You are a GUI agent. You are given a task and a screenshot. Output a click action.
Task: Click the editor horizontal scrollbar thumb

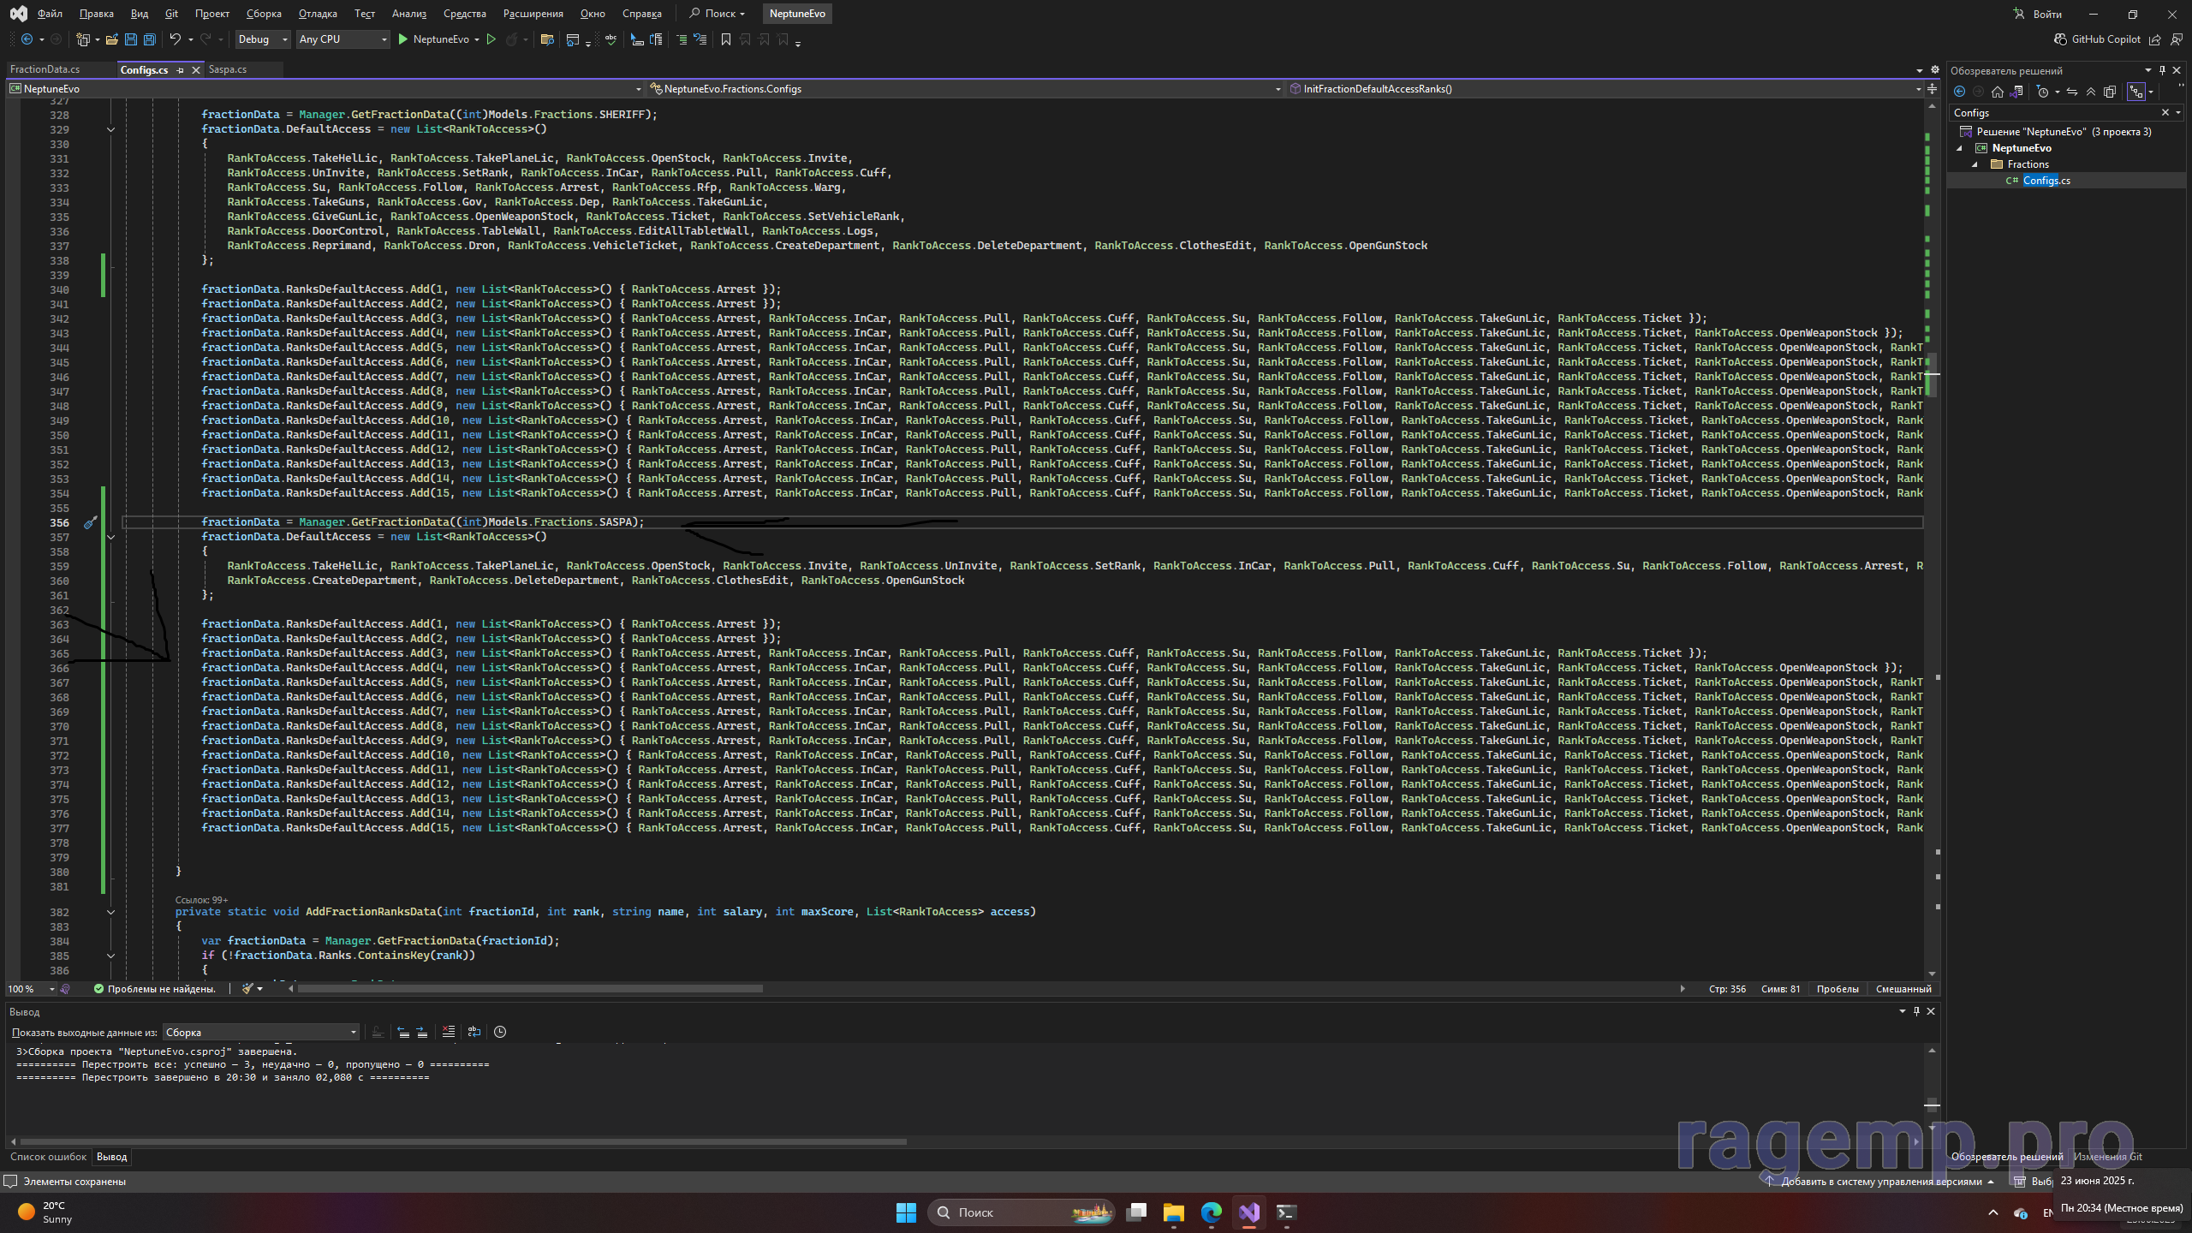(x=529, y=989)
